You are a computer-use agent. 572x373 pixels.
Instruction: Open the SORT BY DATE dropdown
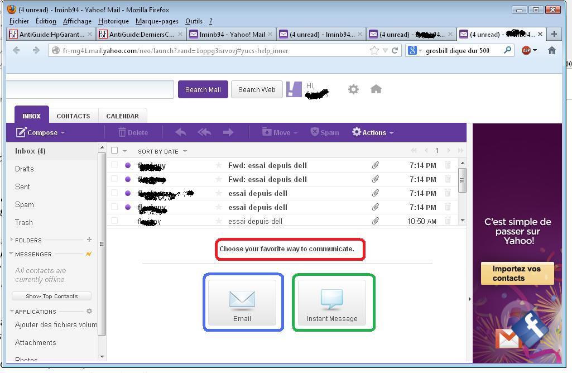click(x=162, y=151)
